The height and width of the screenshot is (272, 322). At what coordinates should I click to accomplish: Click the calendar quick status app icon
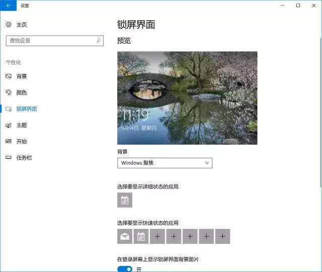click(x=141, y=236)
